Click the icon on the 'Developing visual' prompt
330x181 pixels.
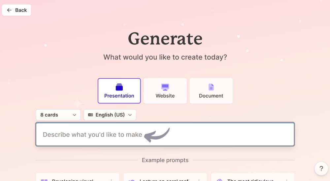click(x=44, y=180)
